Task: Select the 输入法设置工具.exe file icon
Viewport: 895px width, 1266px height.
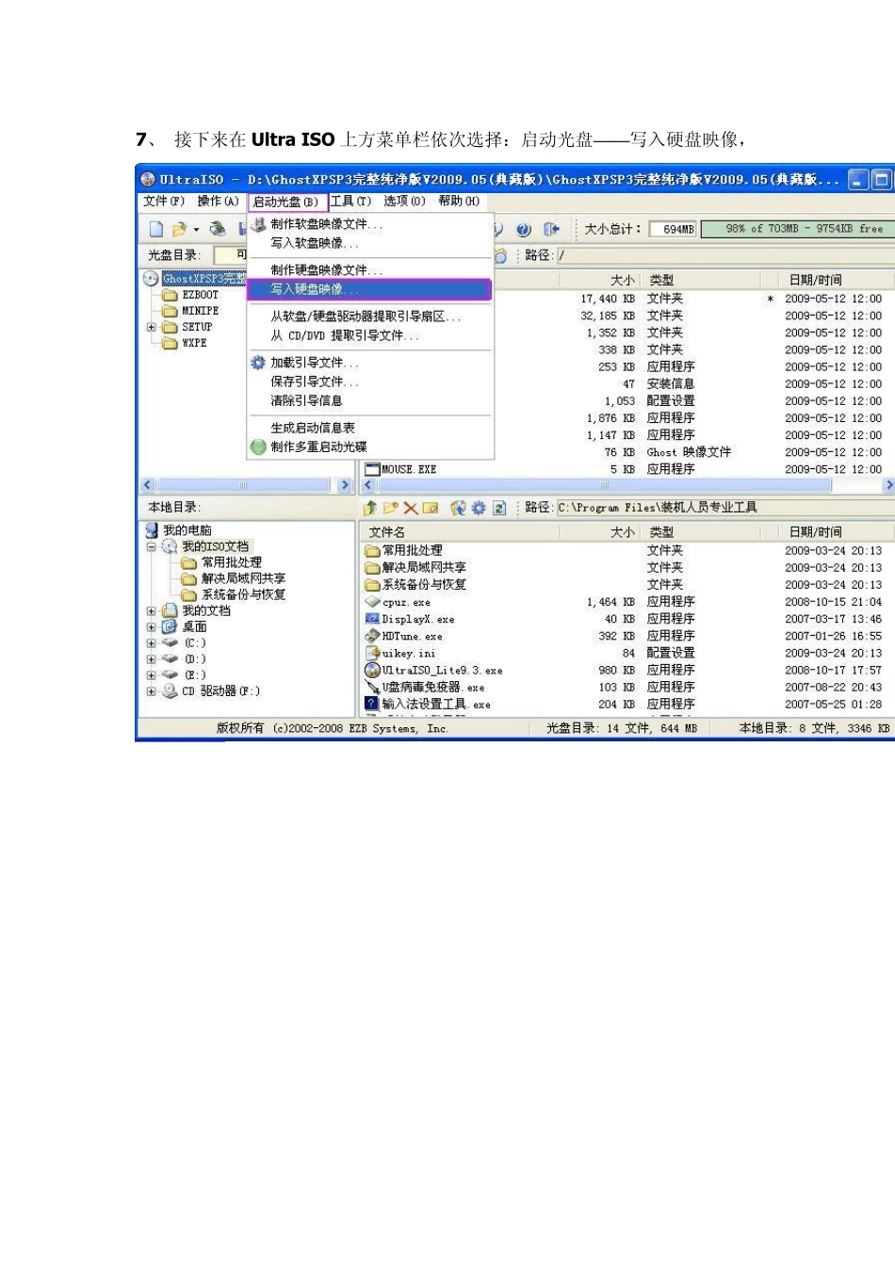Action: (372, 704)
